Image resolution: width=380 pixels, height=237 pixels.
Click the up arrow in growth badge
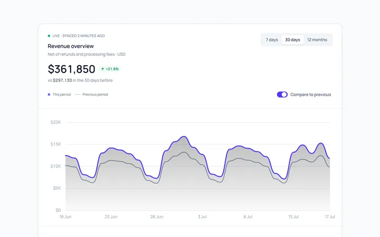(x=102, y=69)
